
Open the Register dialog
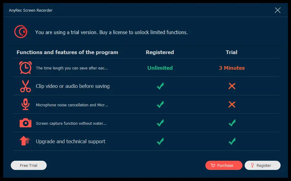pos(262,165)
